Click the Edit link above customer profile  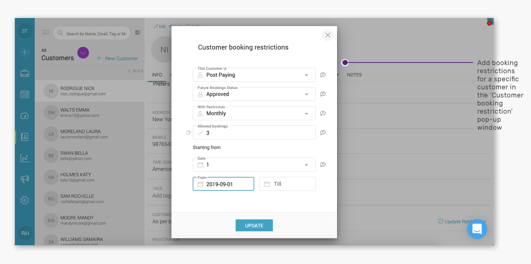pos(160,26)
